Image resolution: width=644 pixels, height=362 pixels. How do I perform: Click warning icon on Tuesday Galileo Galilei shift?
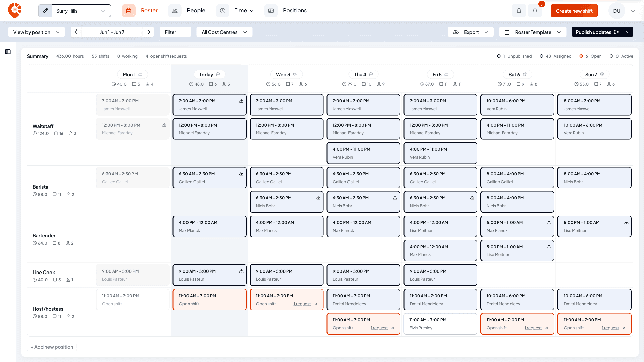pos(241,174)
